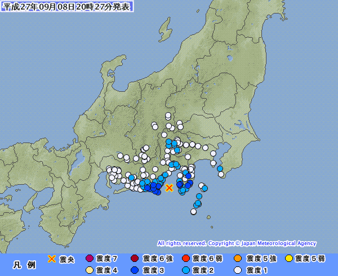Click the issue timestamp 平成27年09月08日20時27分発表
Image resolution: width=338 pixels, height=276 pixels.
pos(67,6)
